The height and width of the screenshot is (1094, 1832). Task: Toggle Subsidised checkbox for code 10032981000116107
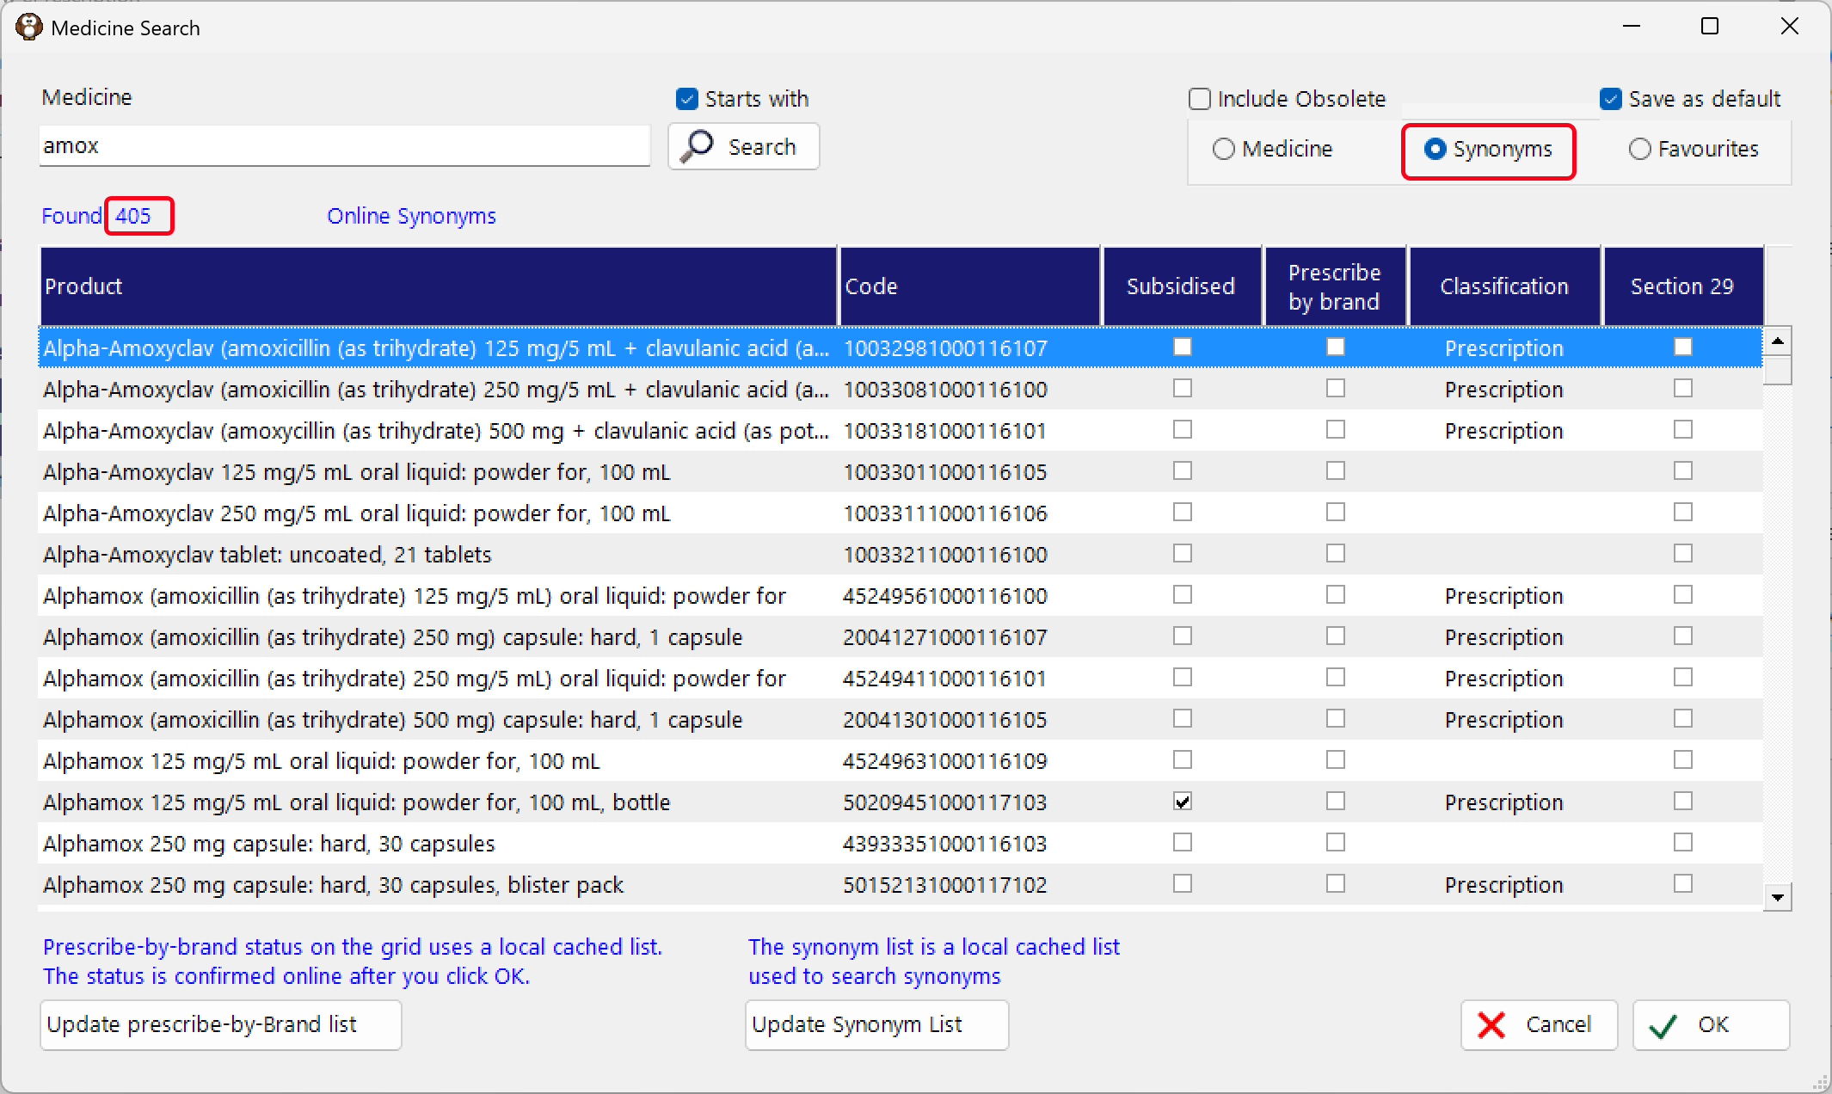coord(1183,347)
